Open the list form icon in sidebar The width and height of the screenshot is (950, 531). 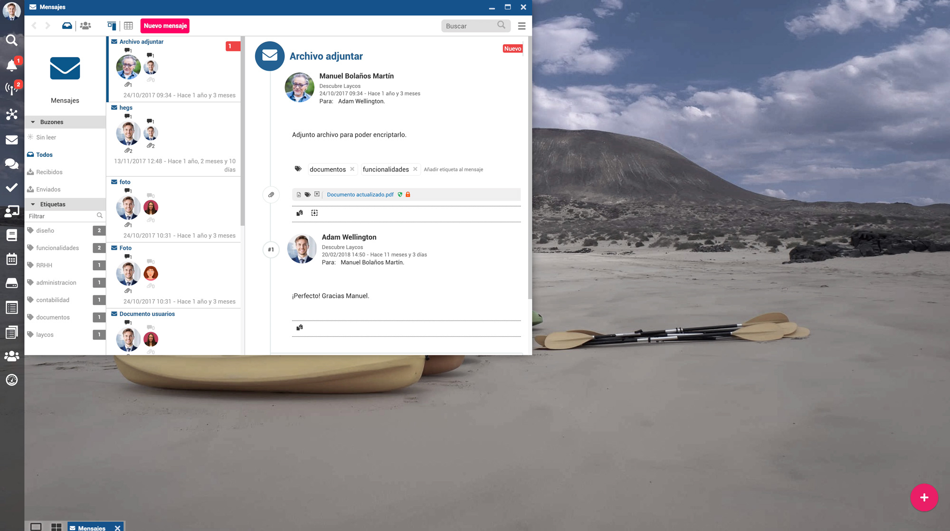[12, 307]
